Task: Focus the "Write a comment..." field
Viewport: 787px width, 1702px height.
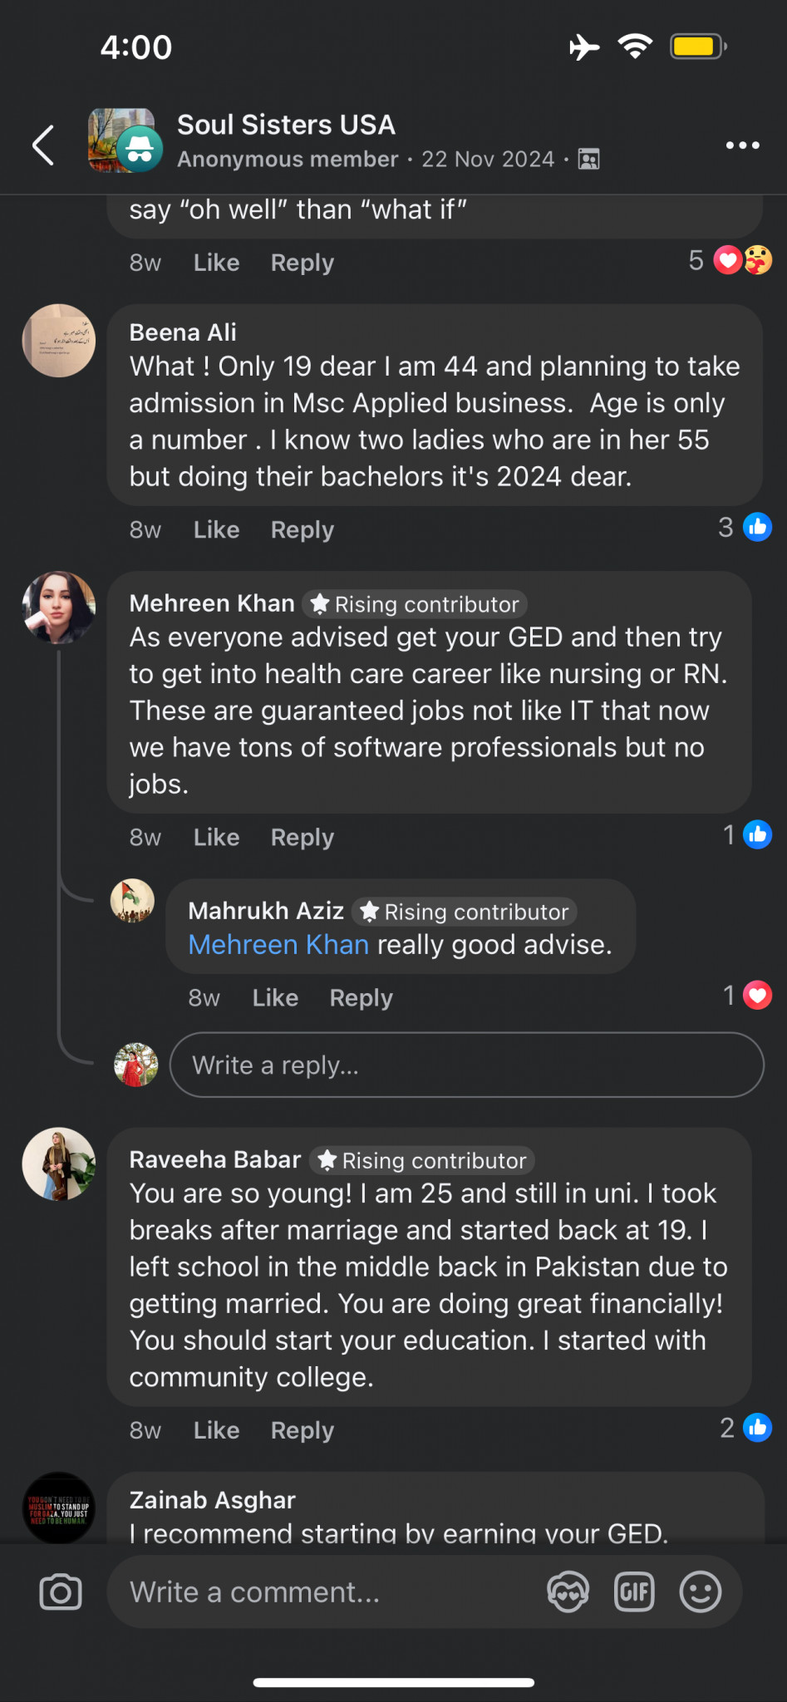Action: 324,1592
